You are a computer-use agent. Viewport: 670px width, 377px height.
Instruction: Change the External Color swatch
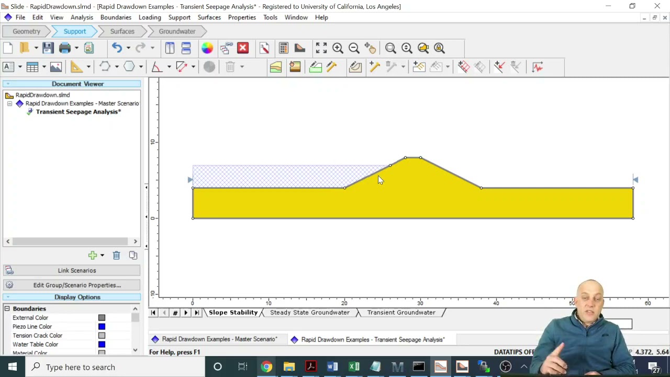[102, 318]
